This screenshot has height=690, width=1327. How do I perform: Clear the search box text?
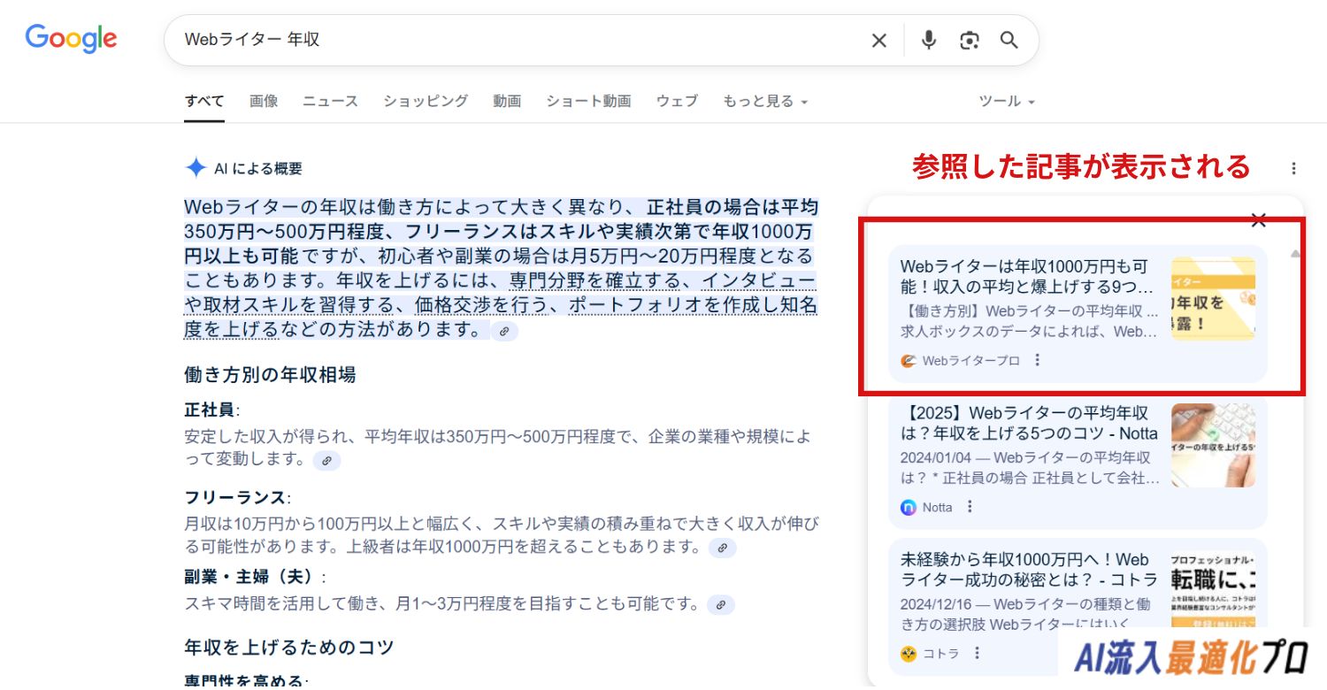point(878,41)
